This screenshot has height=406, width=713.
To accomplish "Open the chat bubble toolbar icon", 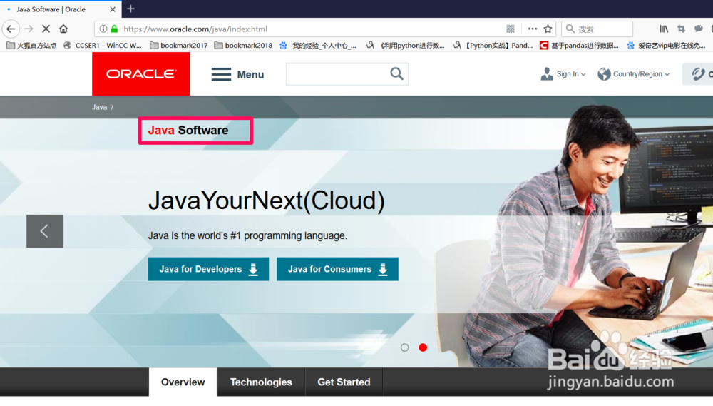I will (699, 29).
